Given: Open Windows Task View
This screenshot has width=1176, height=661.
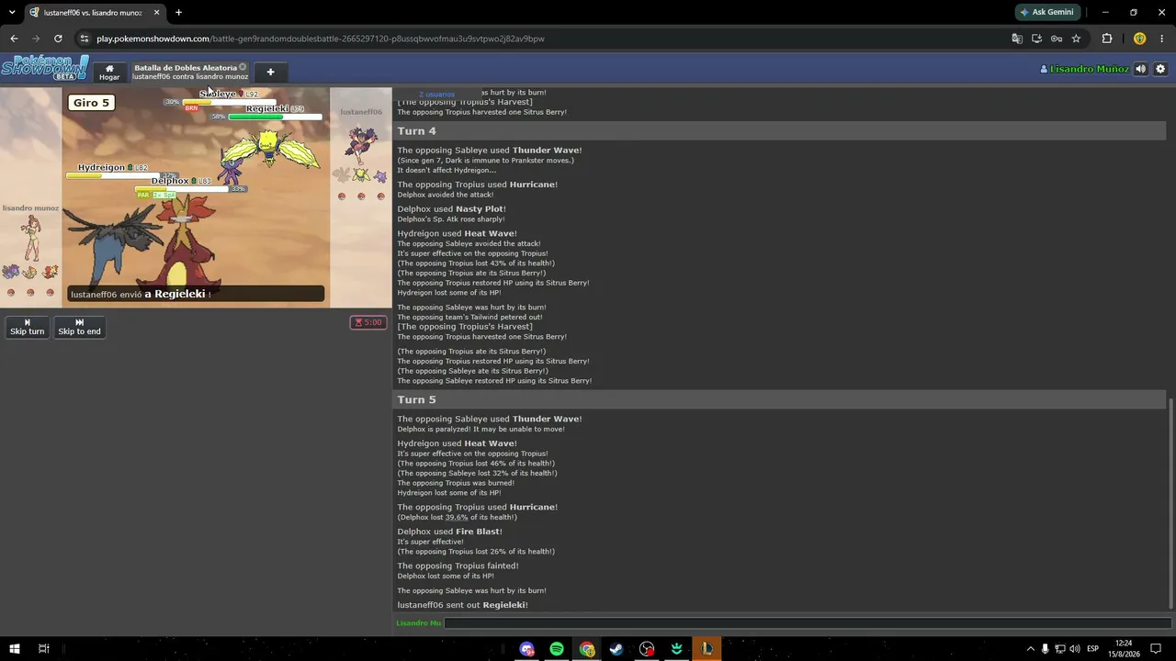Looking at the screenshot, I should (43, 649).
